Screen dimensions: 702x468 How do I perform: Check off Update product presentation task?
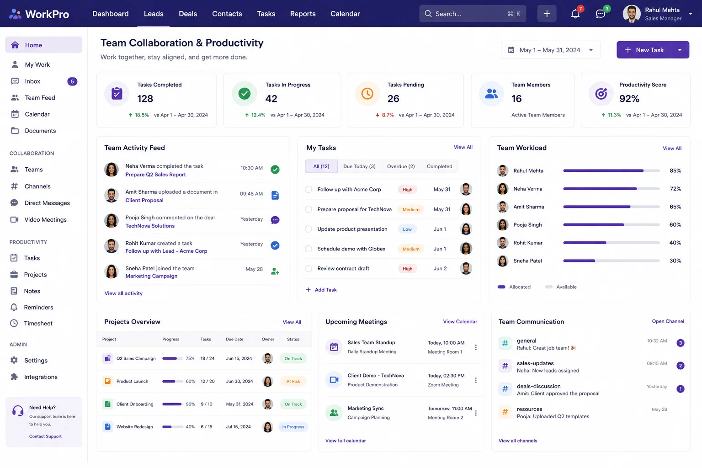point(308,229)
